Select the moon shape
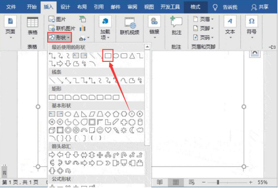This screenshot has height=188, width=278. (x=132, y=130)
